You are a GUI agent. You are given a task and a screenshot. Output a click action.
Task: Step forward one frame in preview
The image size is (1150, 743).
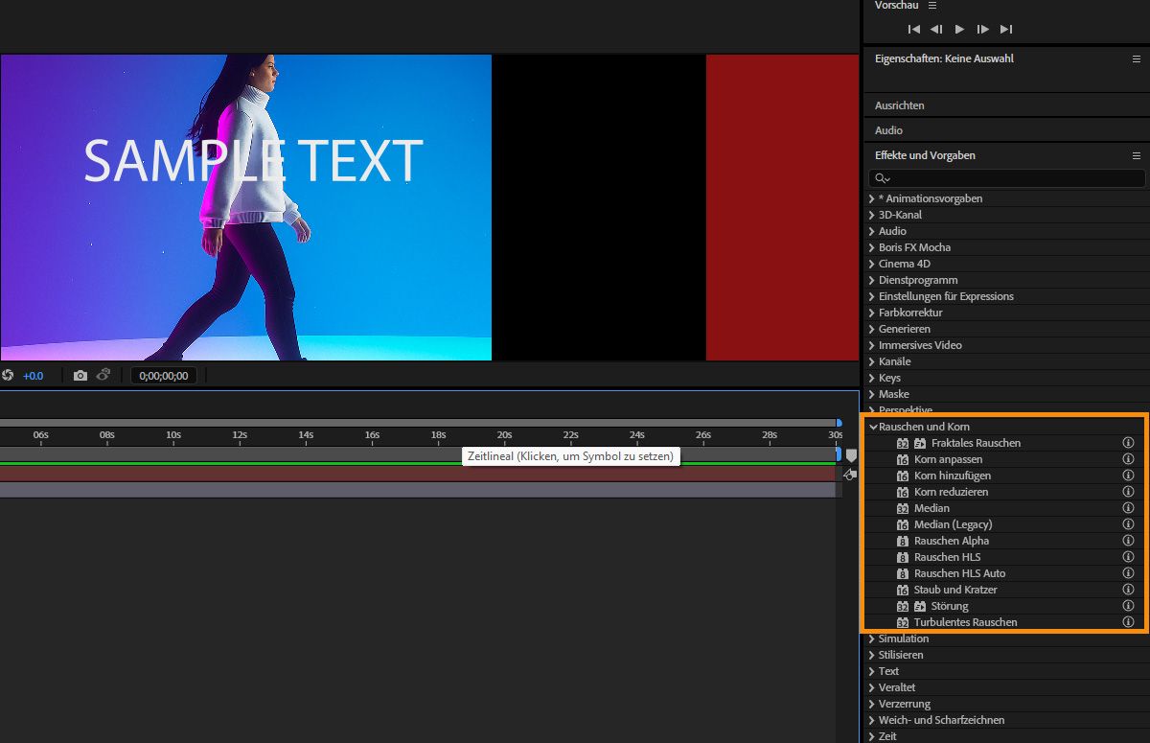[983, 30]
